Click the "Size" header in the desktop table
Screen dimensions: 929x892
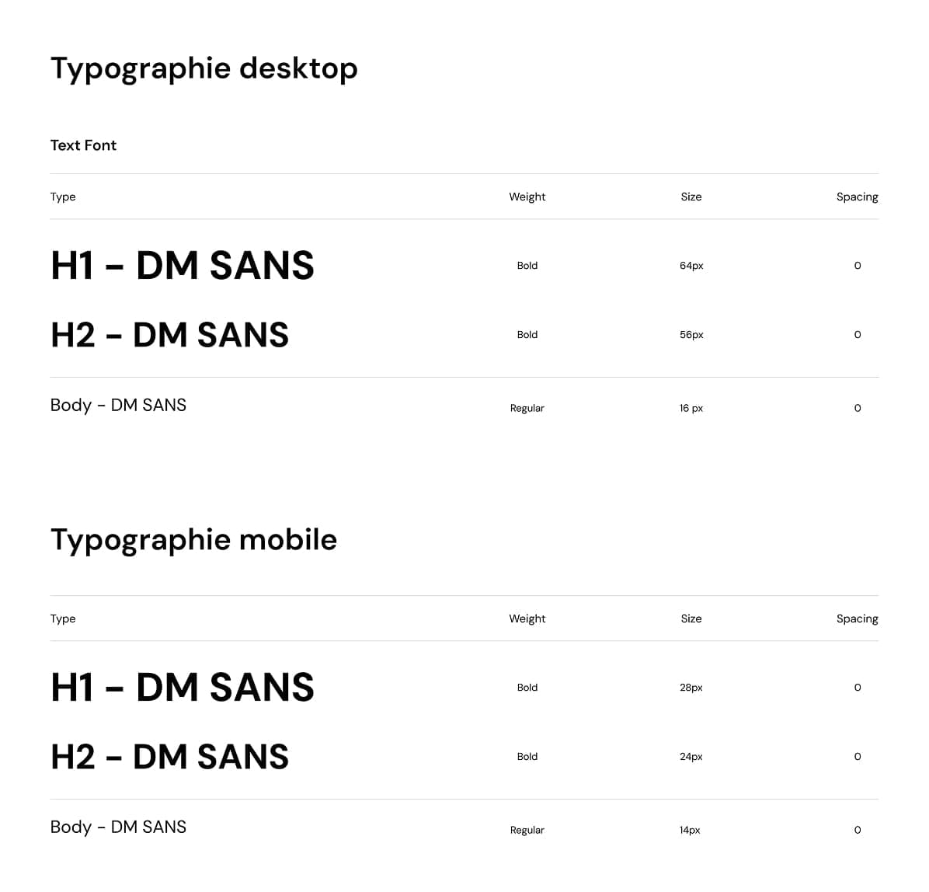click(691, 197)
